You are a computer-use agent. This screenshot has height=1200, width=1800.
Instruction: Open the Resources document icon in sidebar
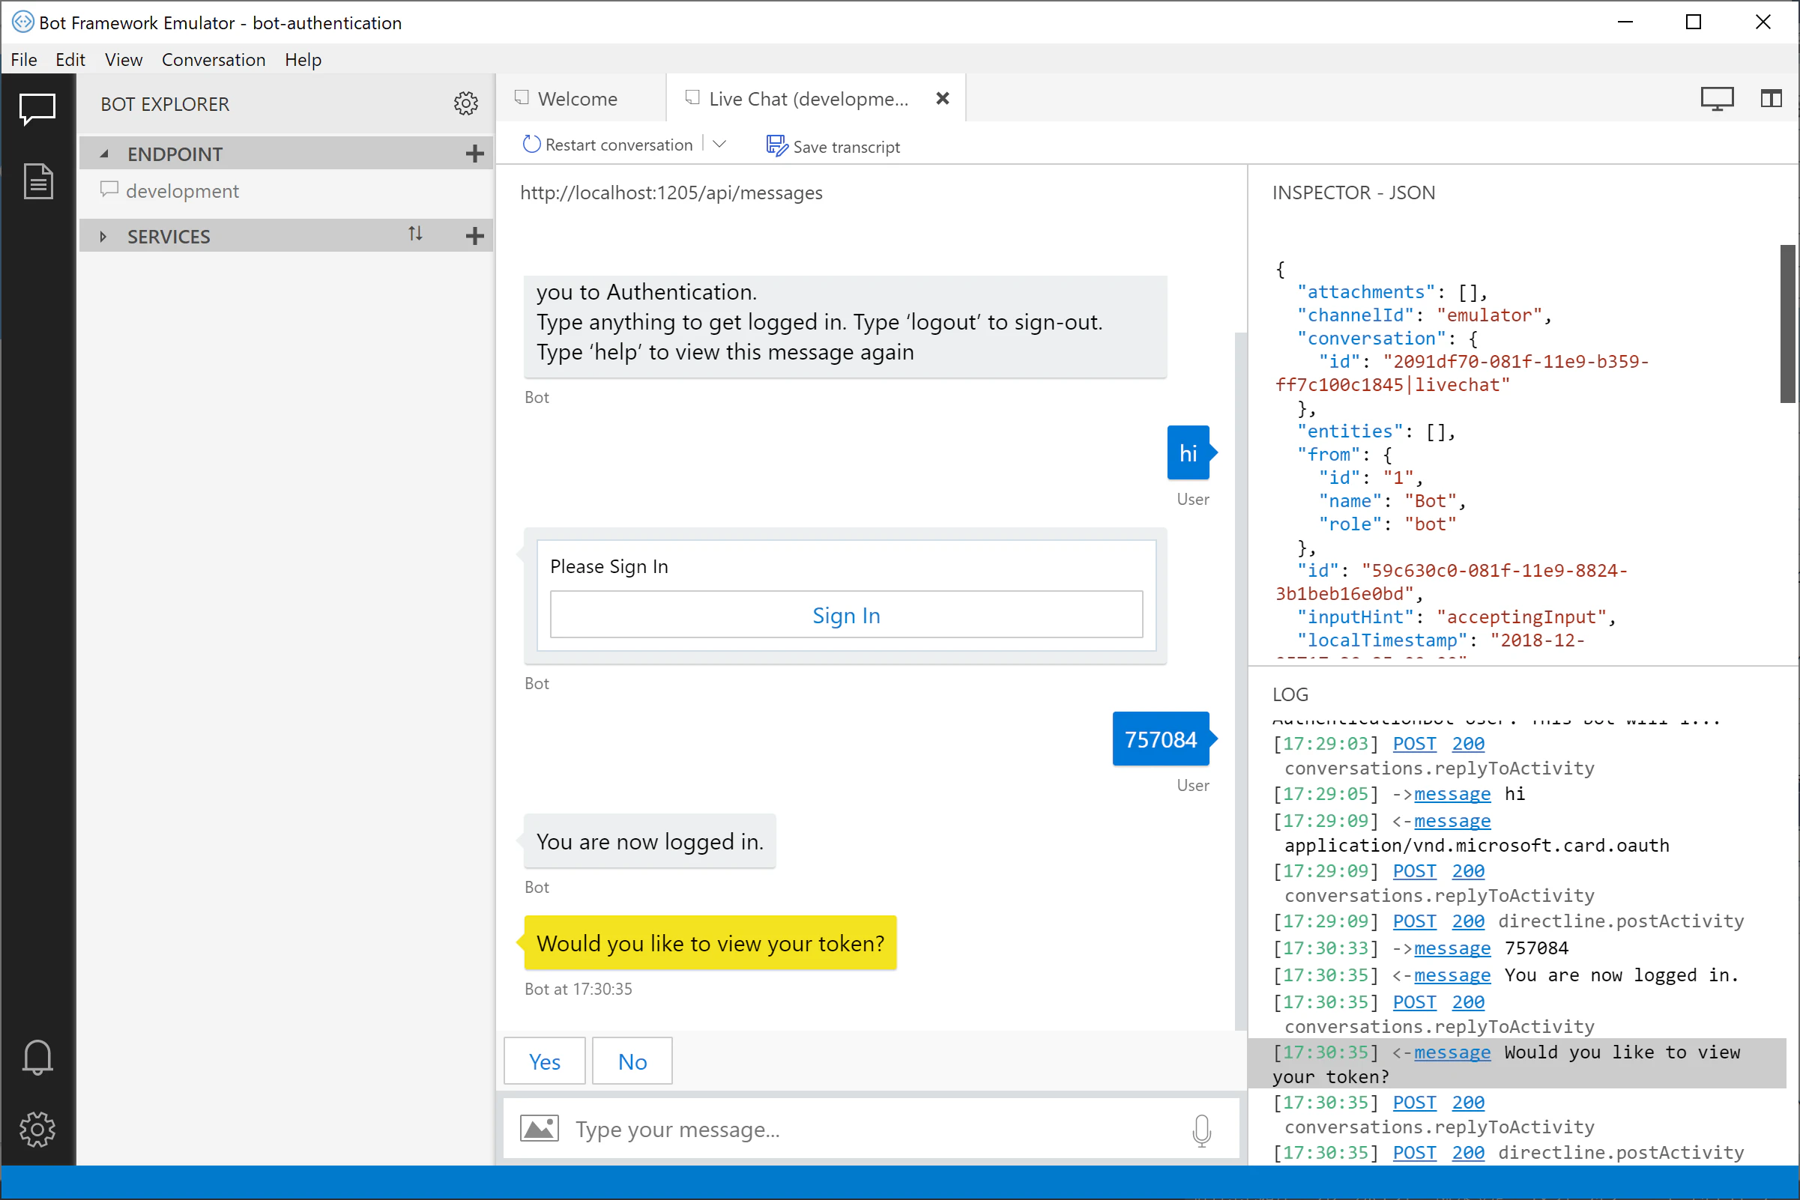(37, 181)
